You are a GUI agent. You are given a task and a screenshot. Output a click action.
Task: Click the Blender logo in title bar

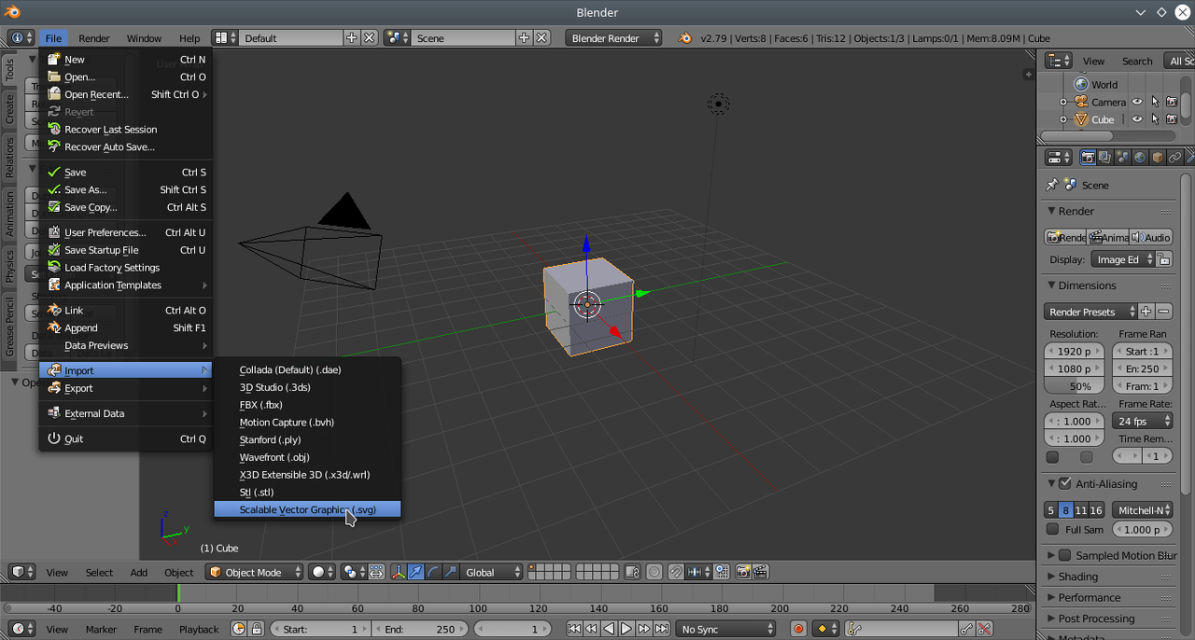click(x=11, y=12)
